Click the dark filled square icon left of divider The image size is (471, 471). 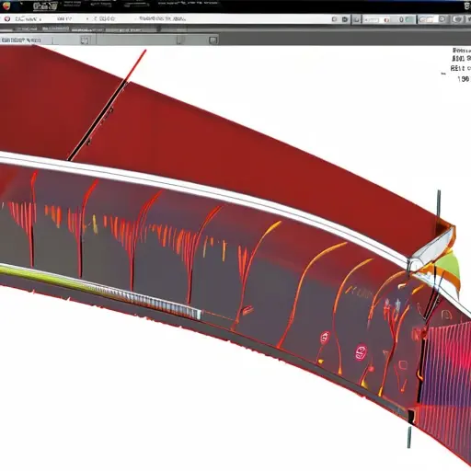tap(345, 19)
